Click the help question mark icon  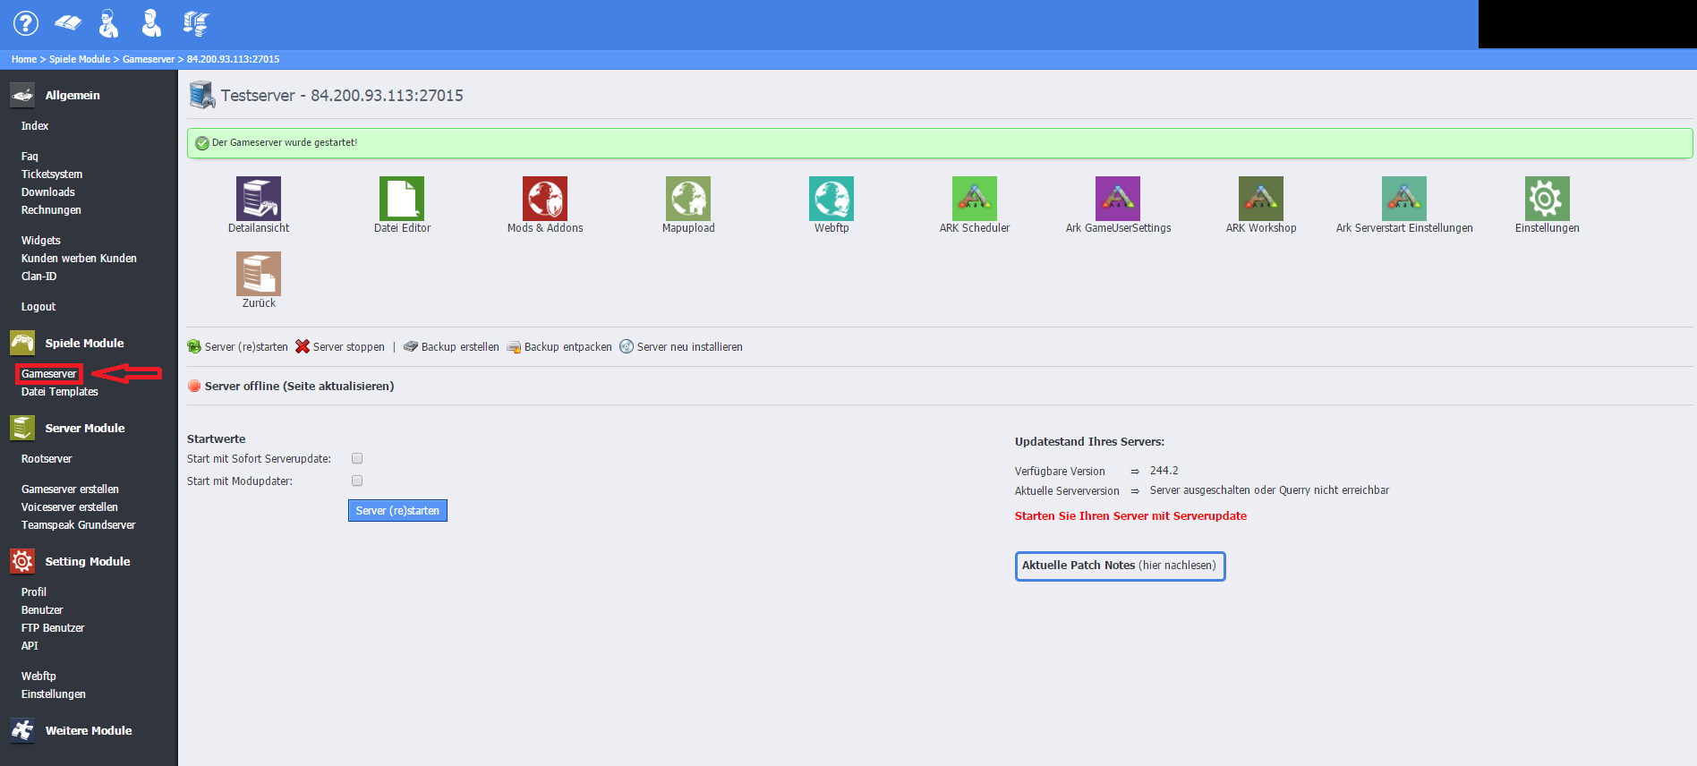point(26,23)
